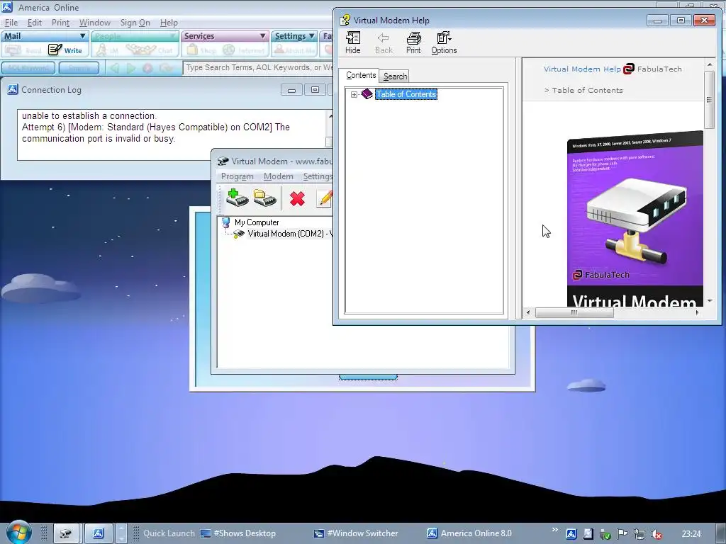Click the Virtual Modem taskbar button icon

[x=66, y=533]
